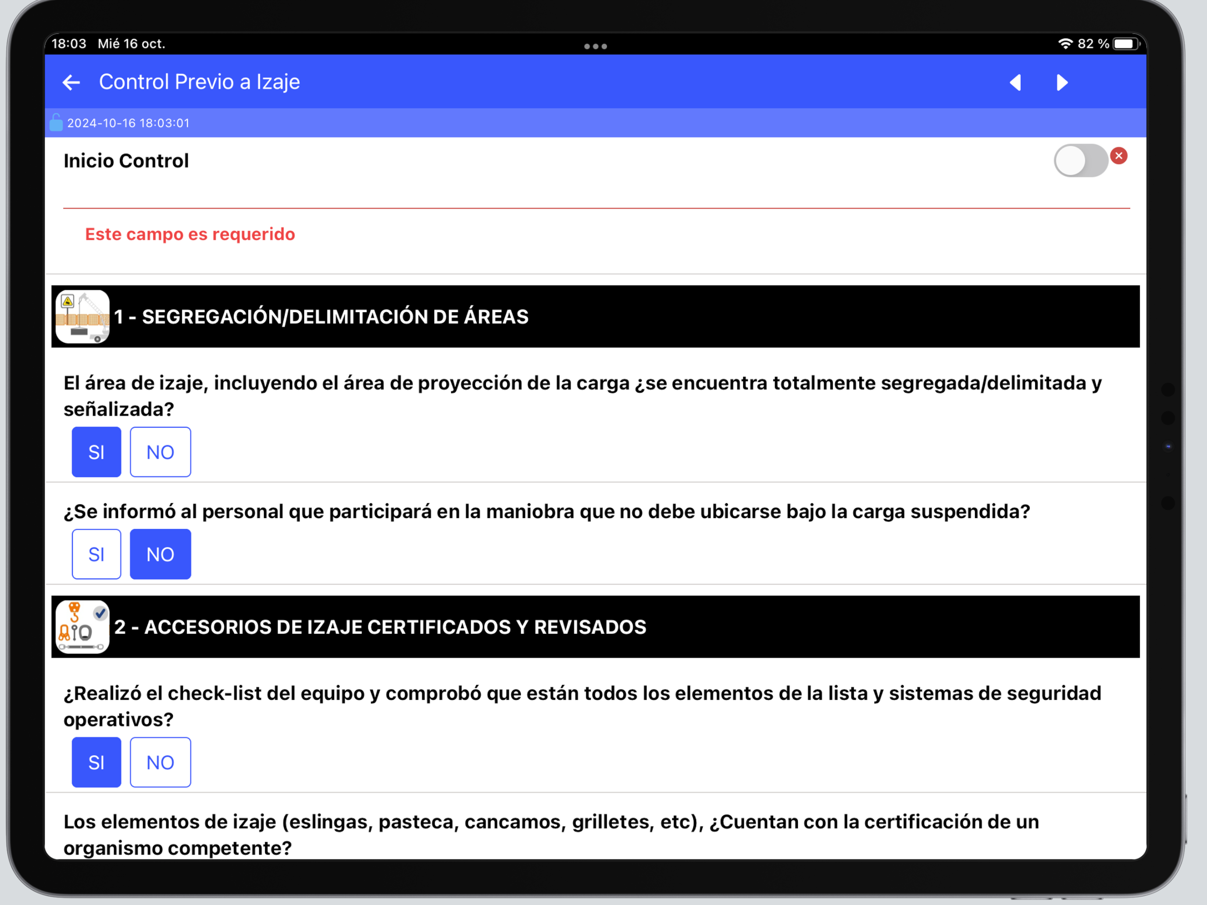Tap the blue unlocked padlock icon
This screenshot has width=1207, height=905.
(56, 122)
